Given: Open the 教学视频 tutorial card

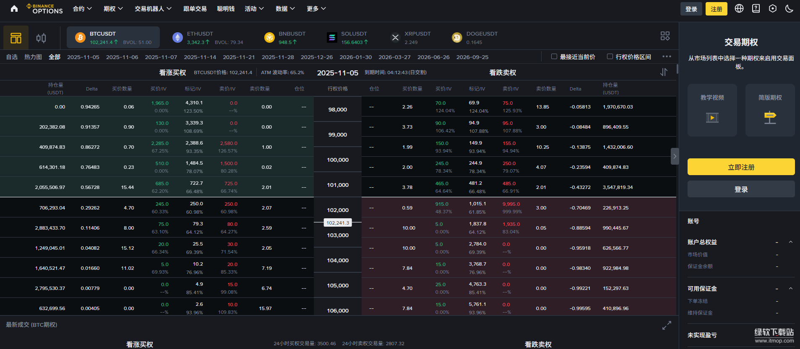Looking at the screenshot, I should (x=712, y=110).
